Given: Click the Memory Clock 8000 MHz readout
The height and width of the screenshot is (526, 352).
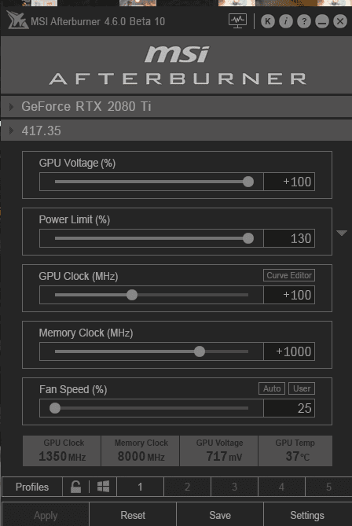Looking at the screenshot, I should pyautogui.click(x=140, y=451).
